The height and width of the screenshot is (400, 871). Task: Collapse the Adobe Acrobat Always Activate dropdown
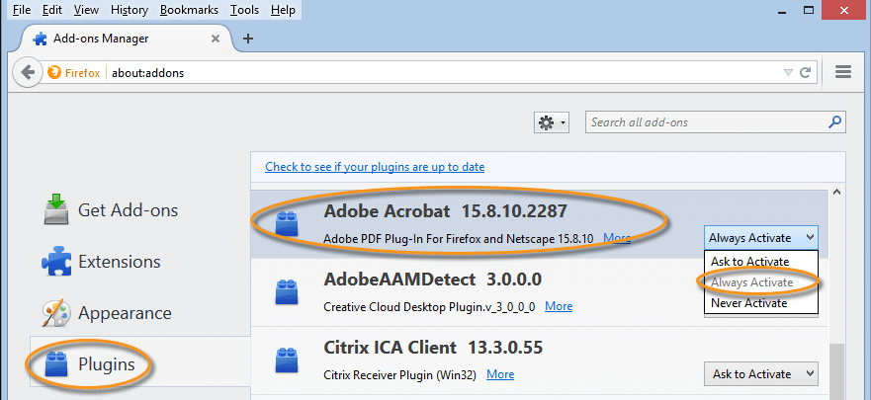(x=761, y=237)
